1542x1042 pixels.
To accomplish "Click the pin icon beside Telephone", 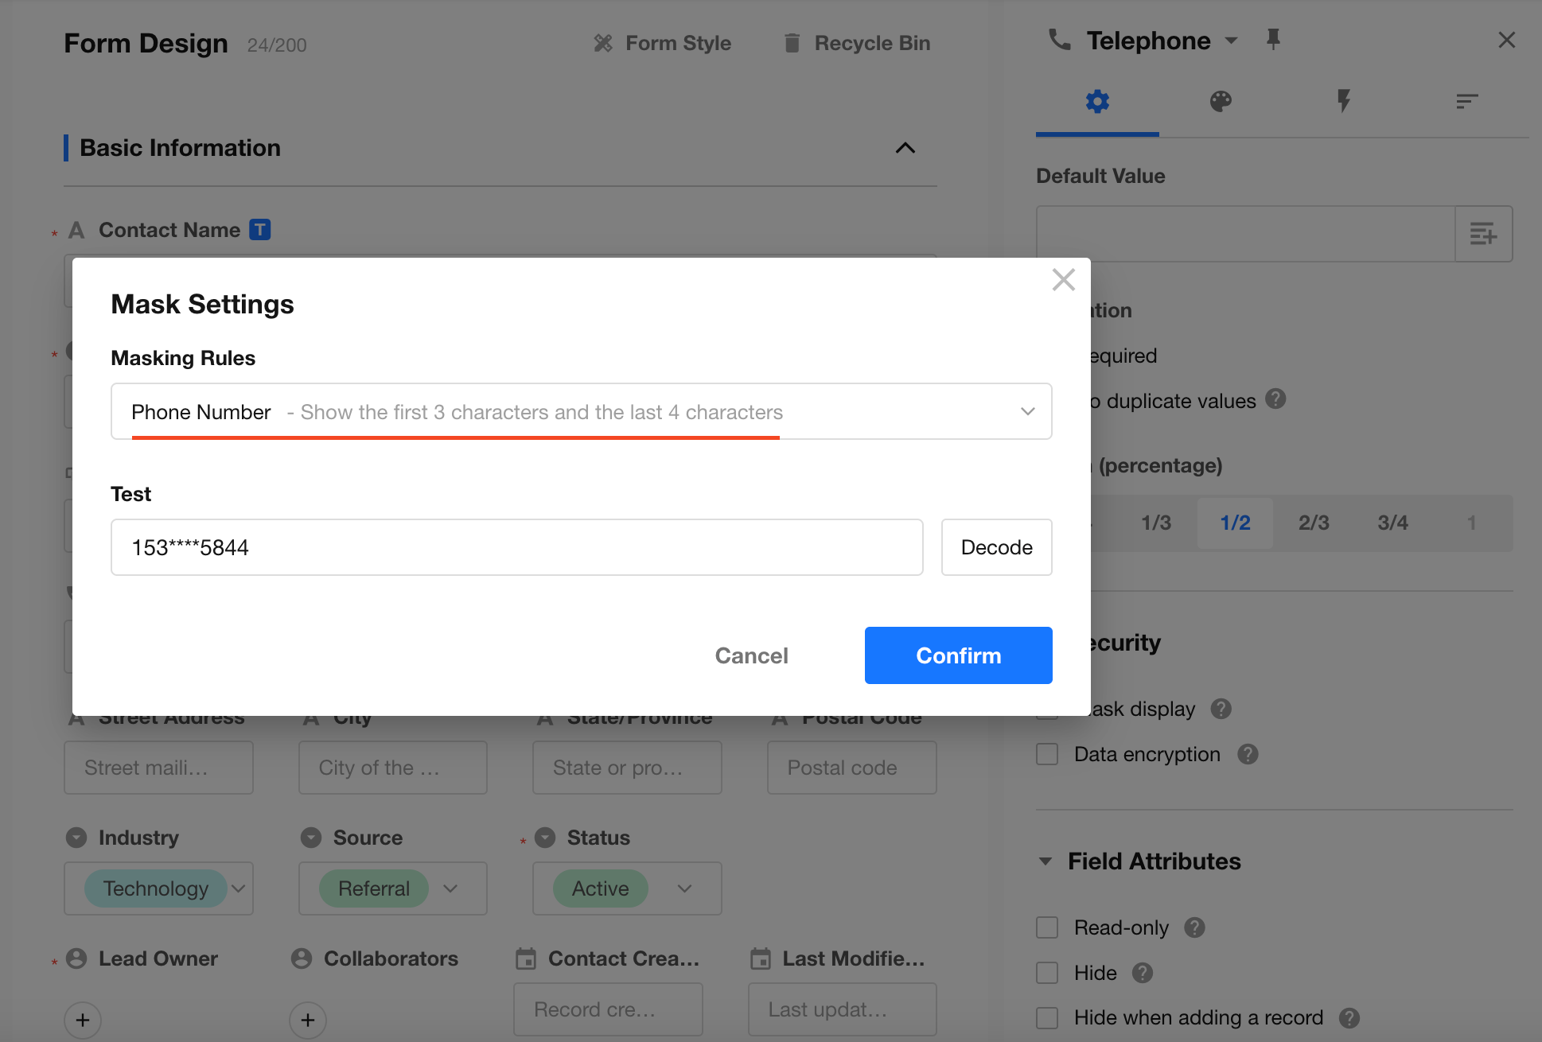I will (1273, 40).
